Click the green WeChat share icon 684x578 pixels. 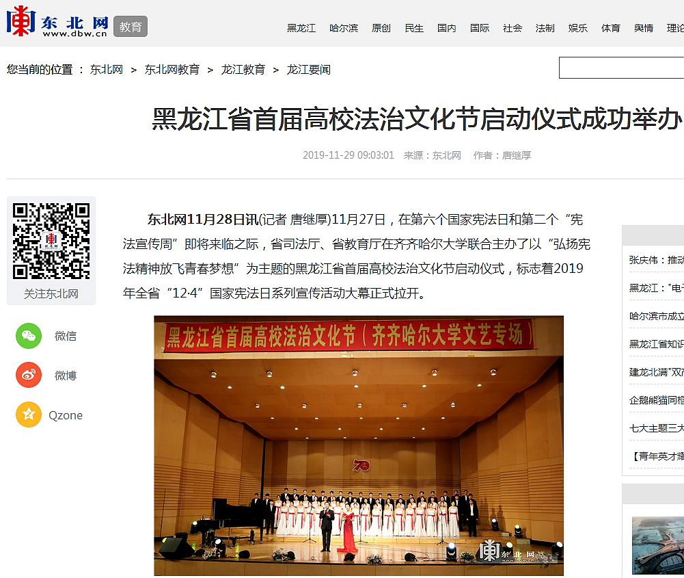point(29,336)
